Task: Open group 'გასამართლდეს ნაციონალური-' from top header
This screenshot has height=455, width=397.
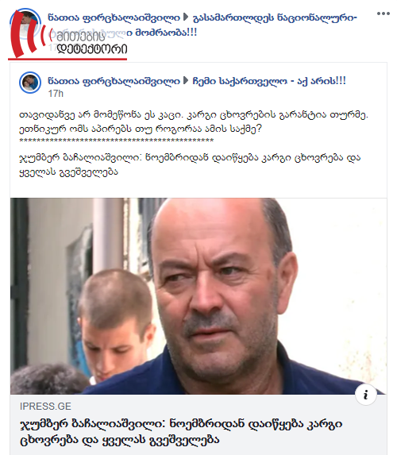Action: pyautogui.click(x=275, y=17)
